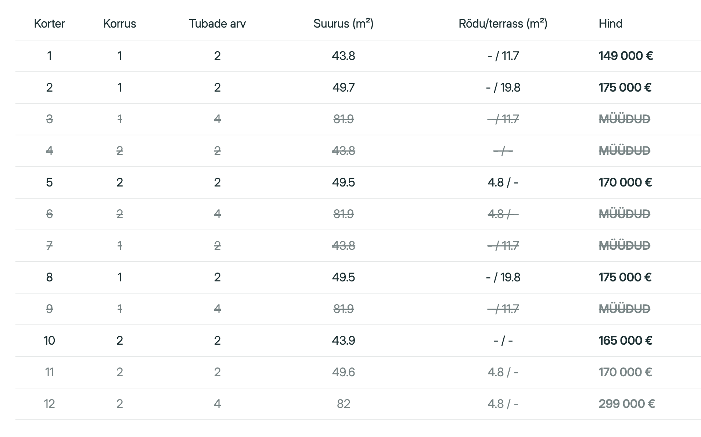Click the 170 000 € price for apartment 5
Viewport: 701px width, 437px height.
625,182
